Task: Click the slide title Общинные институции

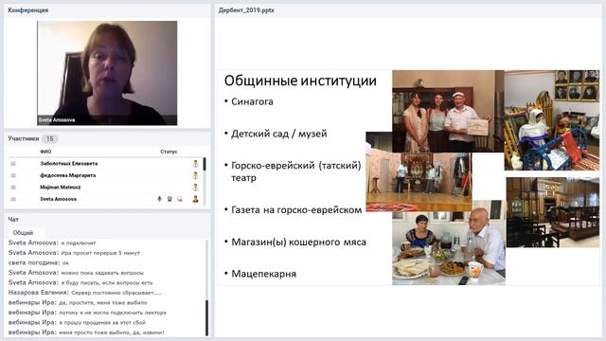Action: (x=300, y=81)
